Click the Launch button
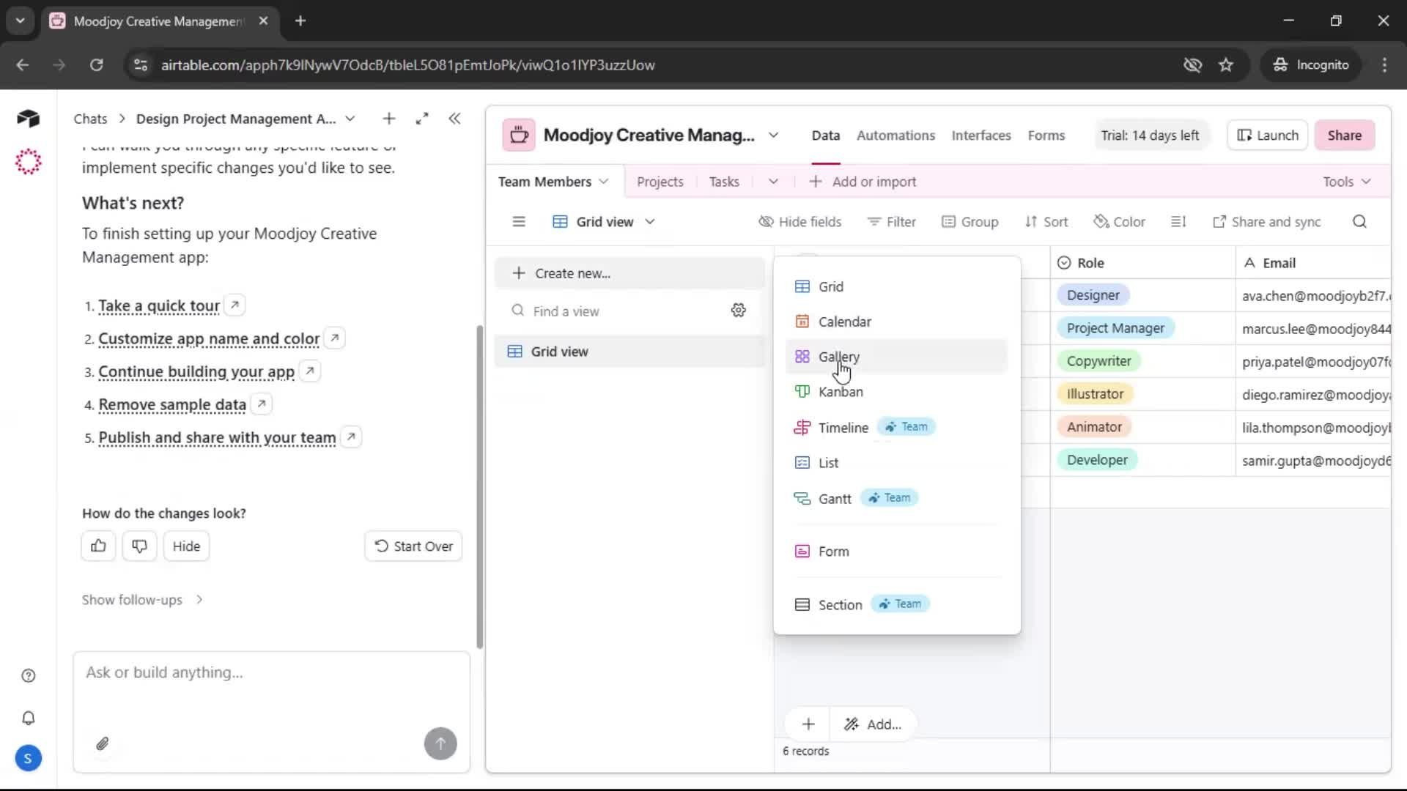This screenshot has width=1407, height=791. coord(1267,135)
